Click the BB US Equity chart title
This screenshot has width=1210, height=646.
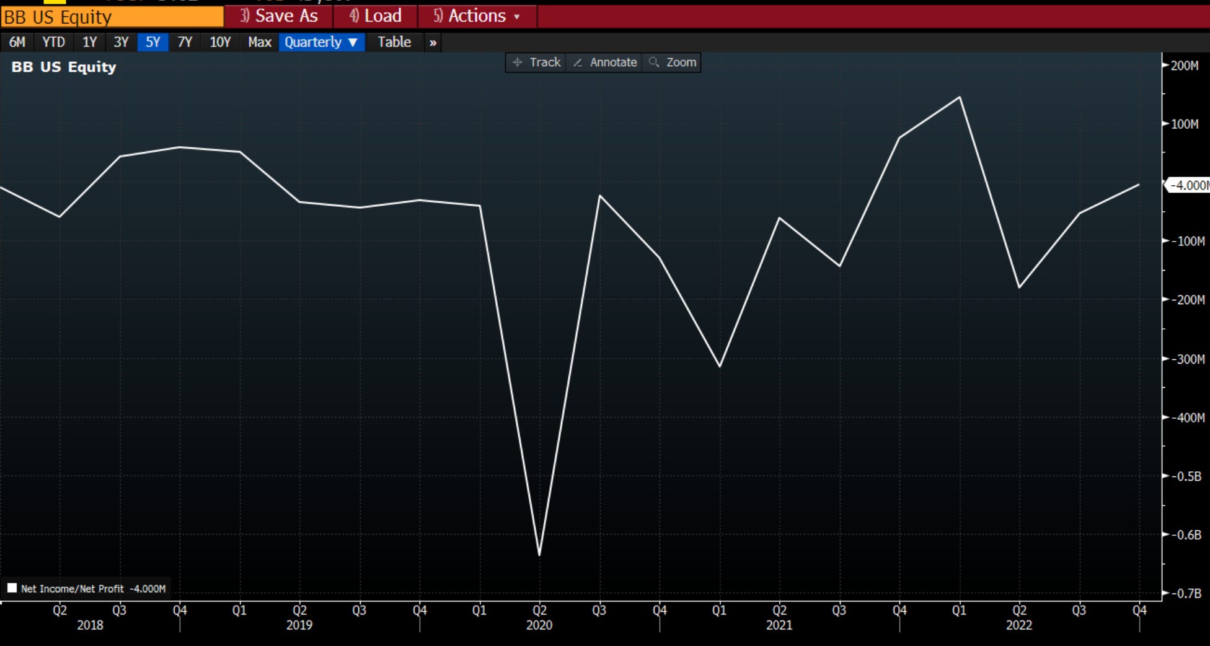pos(64,67)
